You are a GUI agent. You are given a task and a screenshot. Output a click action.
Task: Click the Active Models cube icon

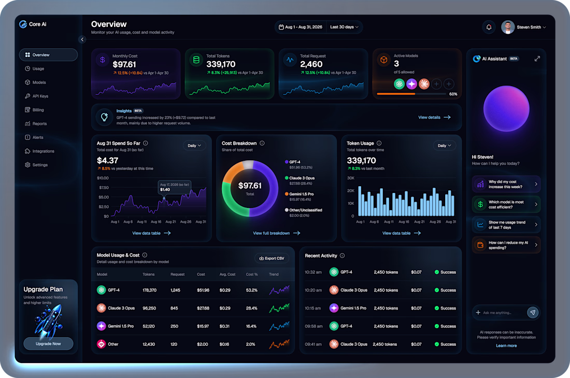383,60
